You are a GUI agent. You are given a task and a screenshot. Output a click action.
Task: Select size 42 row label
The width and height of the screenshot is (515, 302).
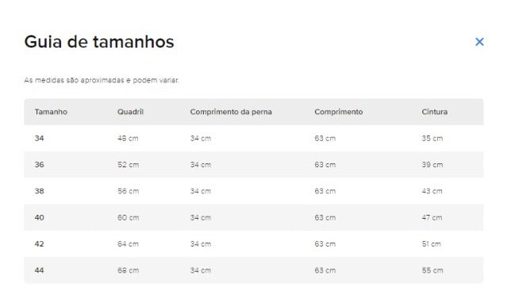[40, 244]
